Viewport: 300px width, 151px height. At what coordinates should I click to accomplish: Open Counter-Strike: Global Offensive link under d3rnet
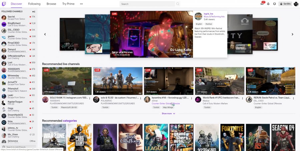click(166, 104)
